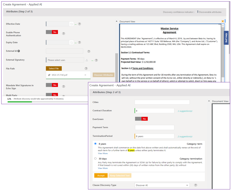Screen dimensions: 232x191
Task: Click the help icon next to File Path
Action: point(86,69)
